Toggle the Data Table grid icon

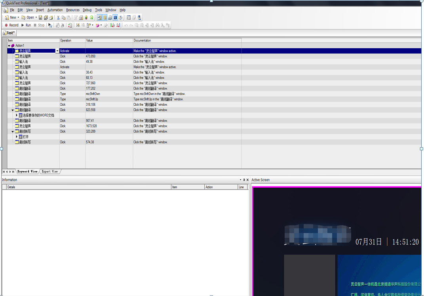point(105,17)
